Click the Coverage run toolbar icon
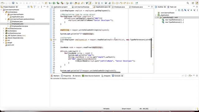 58,3
